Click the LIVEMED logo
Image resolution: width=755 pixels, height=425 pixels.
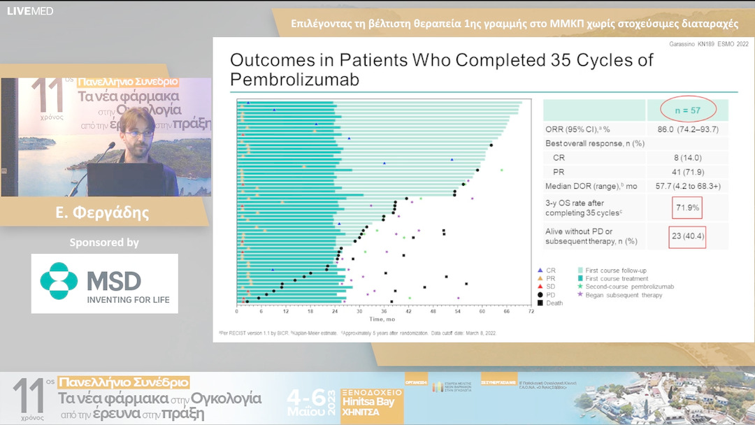(x=29, y=11)
